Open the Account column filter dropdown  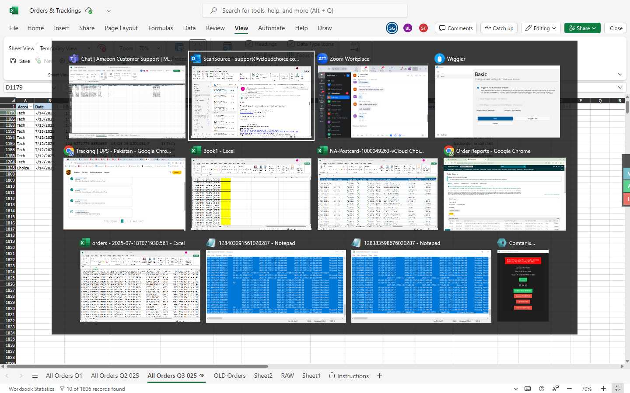[31, 107]
